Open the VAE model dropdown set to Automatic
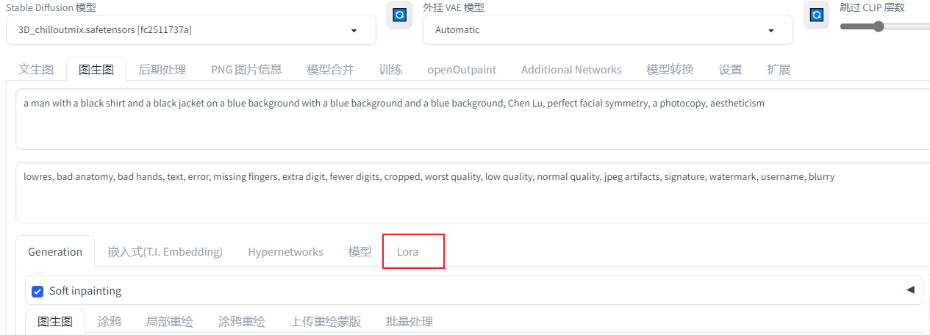 pos(607,30)
